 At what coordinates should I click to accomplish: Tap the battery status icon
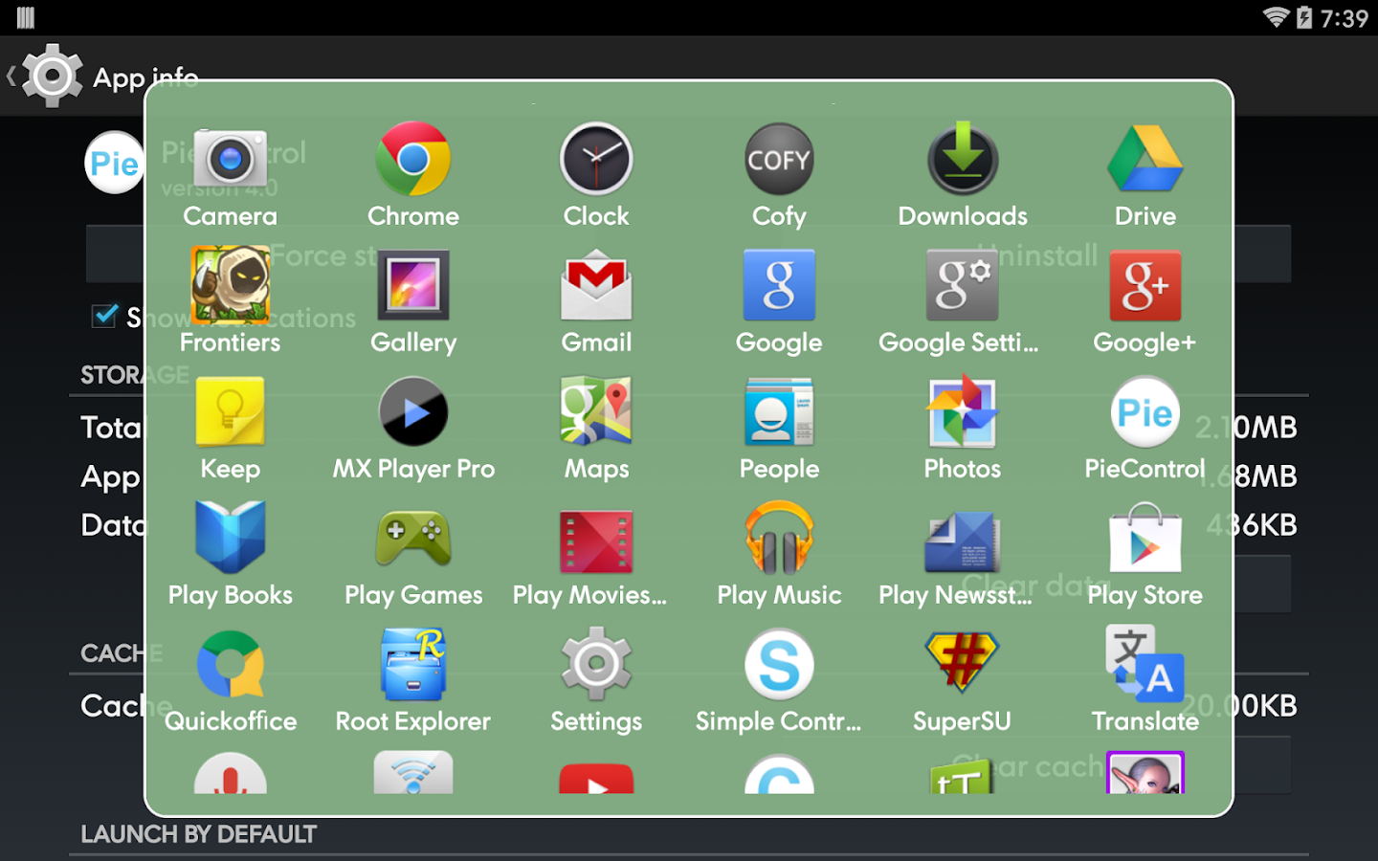(1304, 17)
